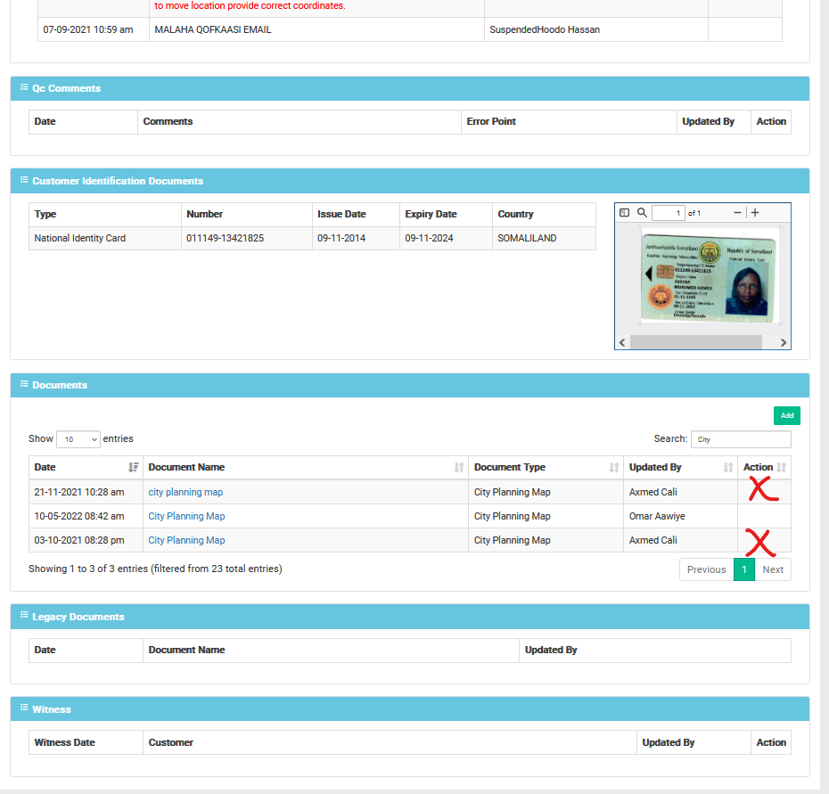The width and height of the screenshot is (829, 794).
Task: Click the green Add button
Action: (787, 415)
